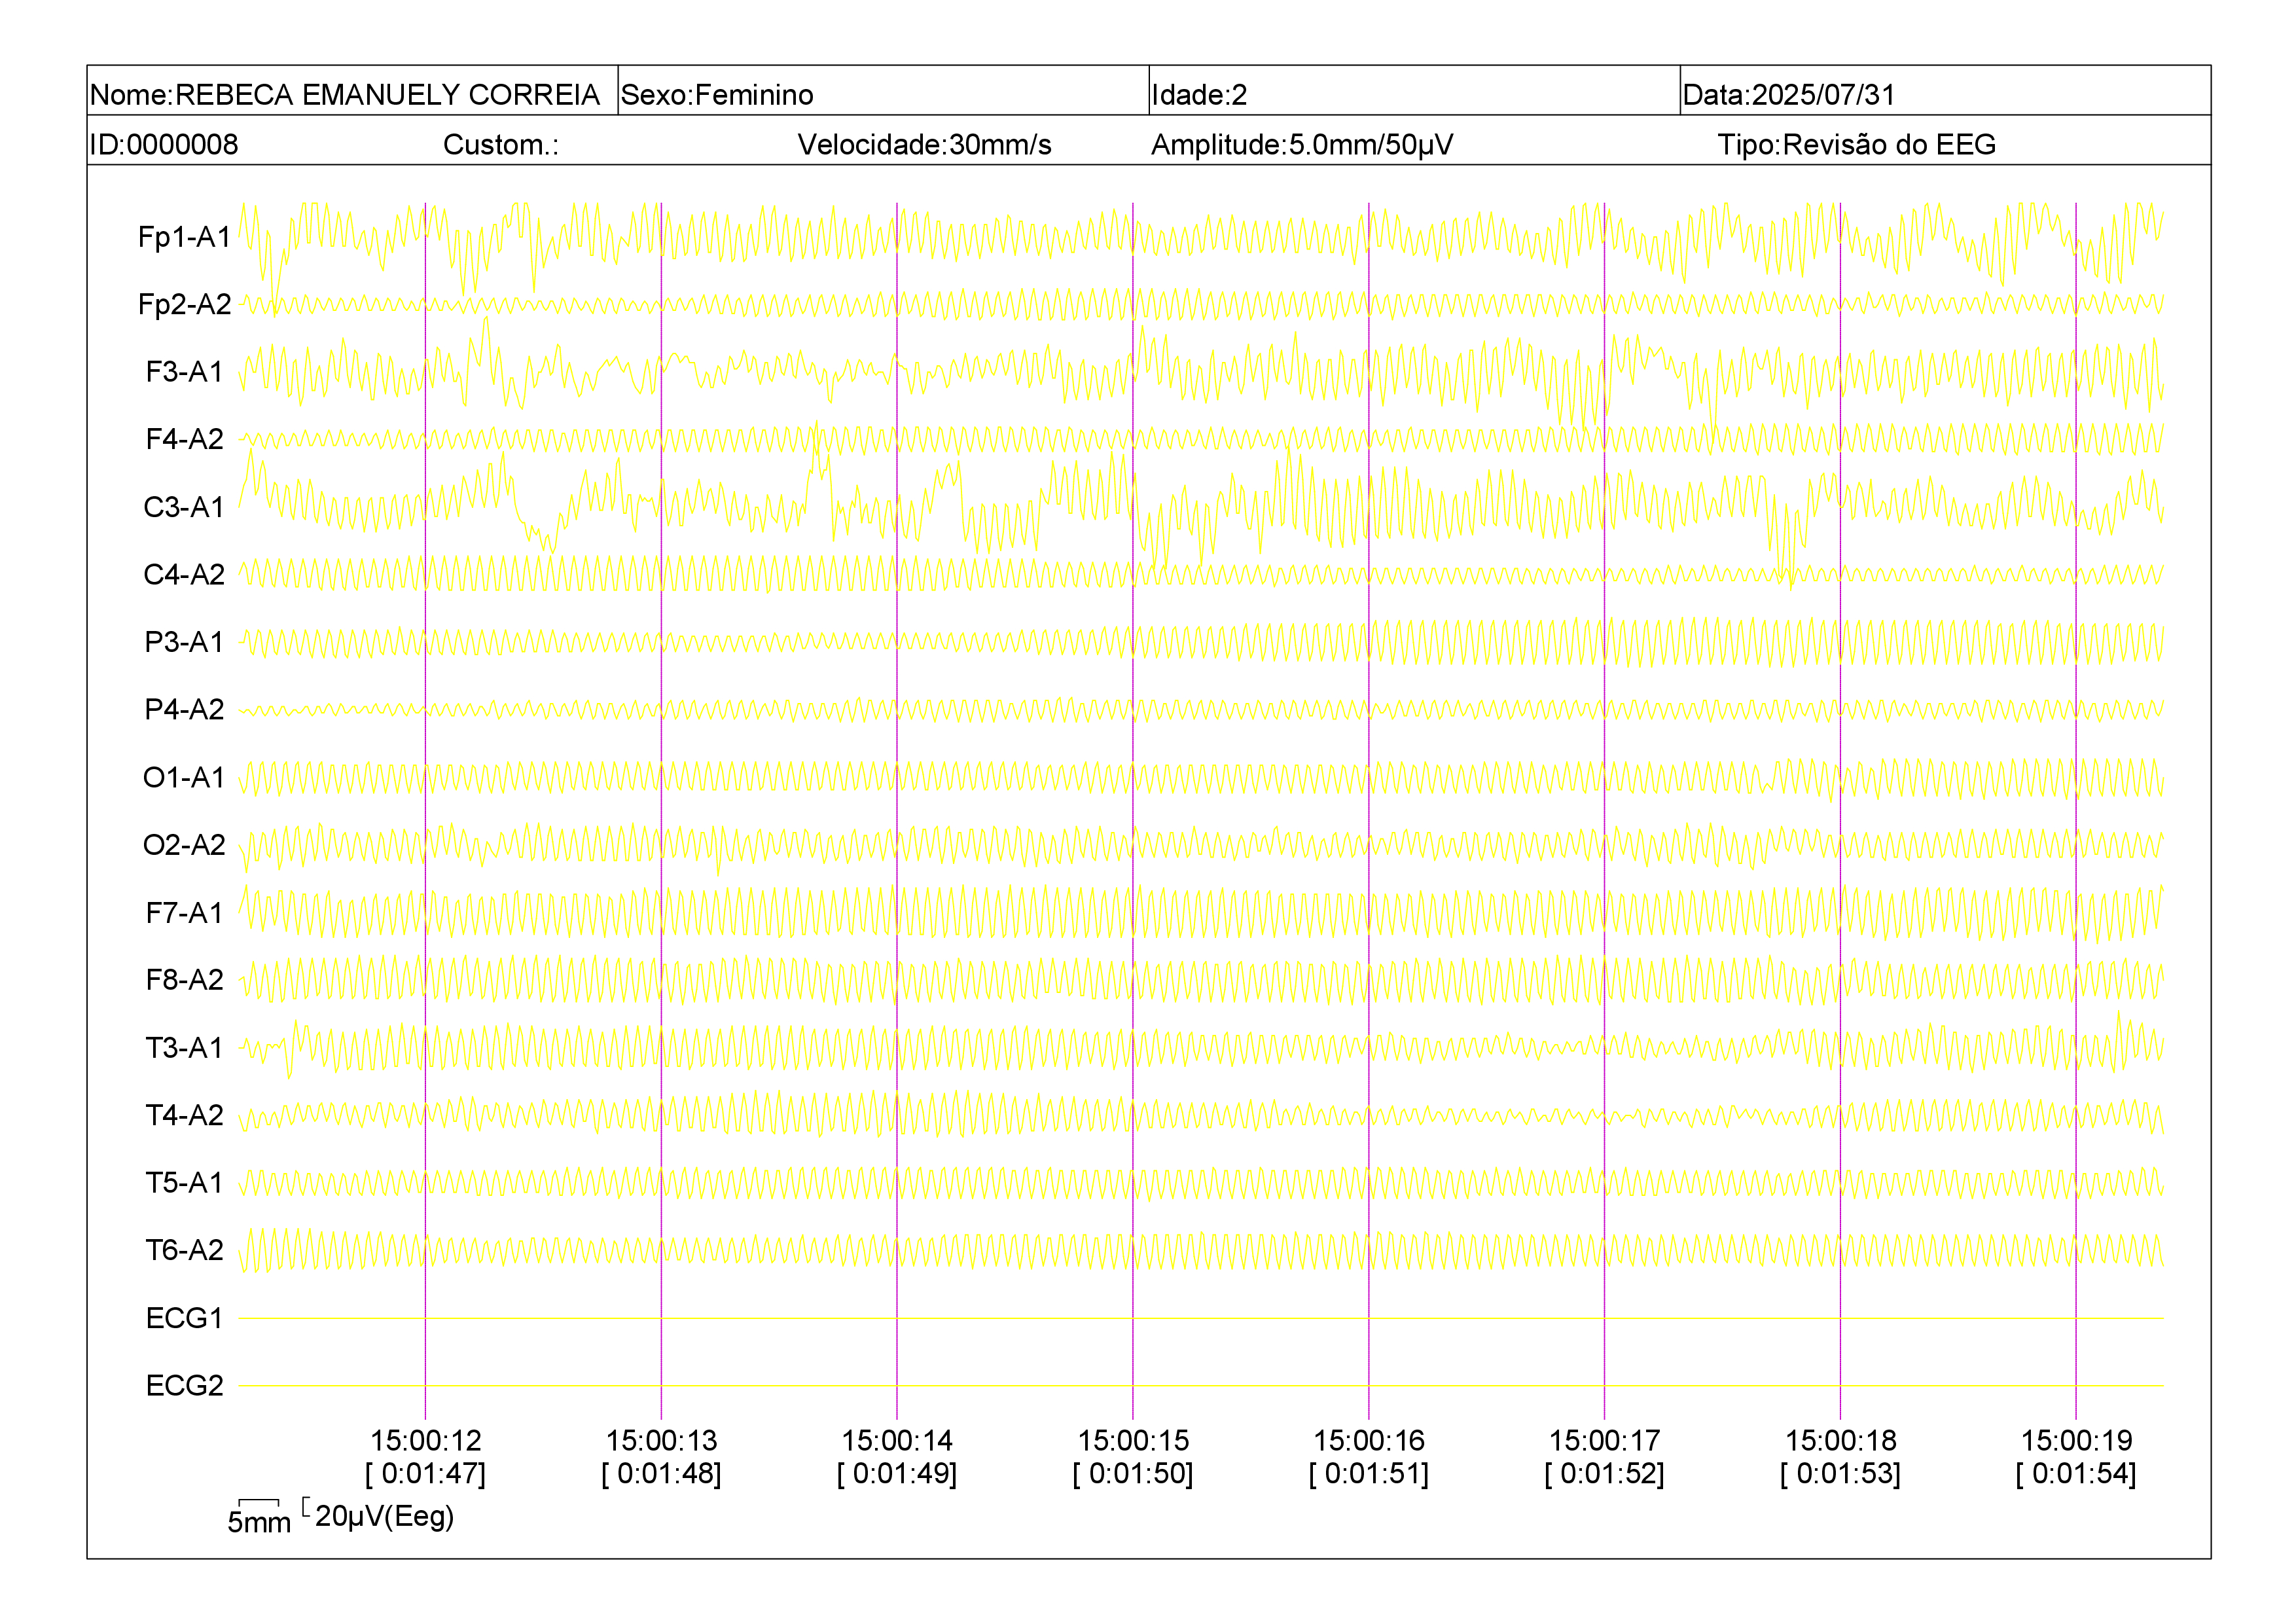Select the P3-A1 channel label
Viewport: 2296px width, 1624px height.
185,642
